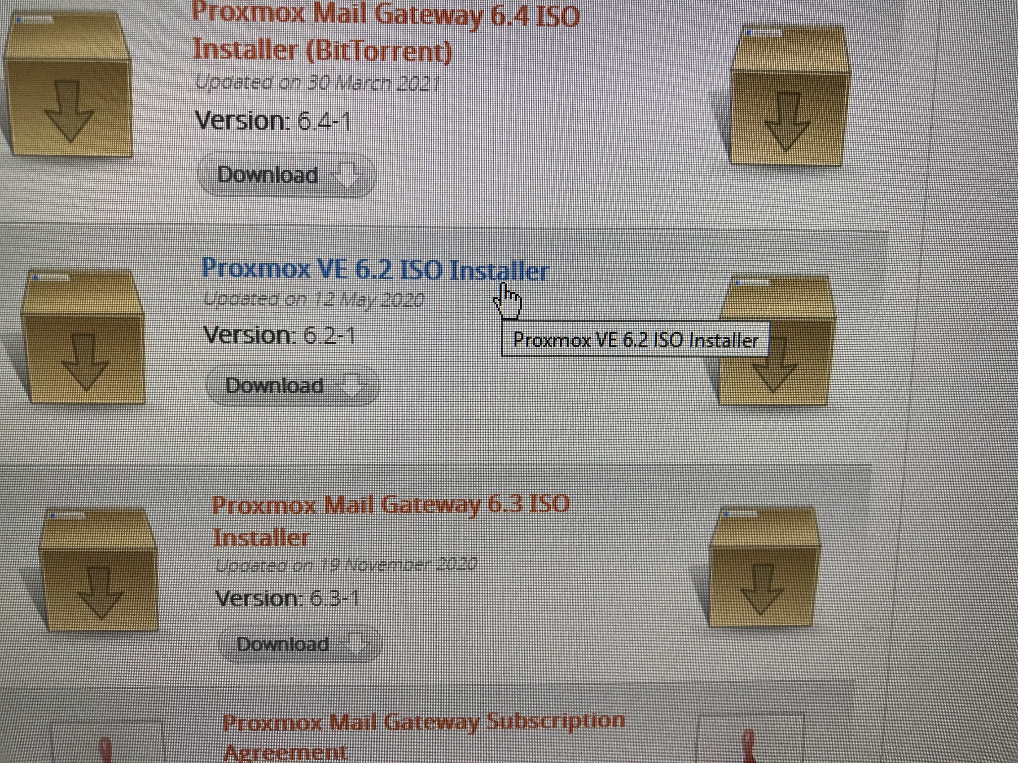Click package box icon left of Mail Gateway 6.3
The width and height of the screenshot is (1018, 763).
[x=99, y=570]
